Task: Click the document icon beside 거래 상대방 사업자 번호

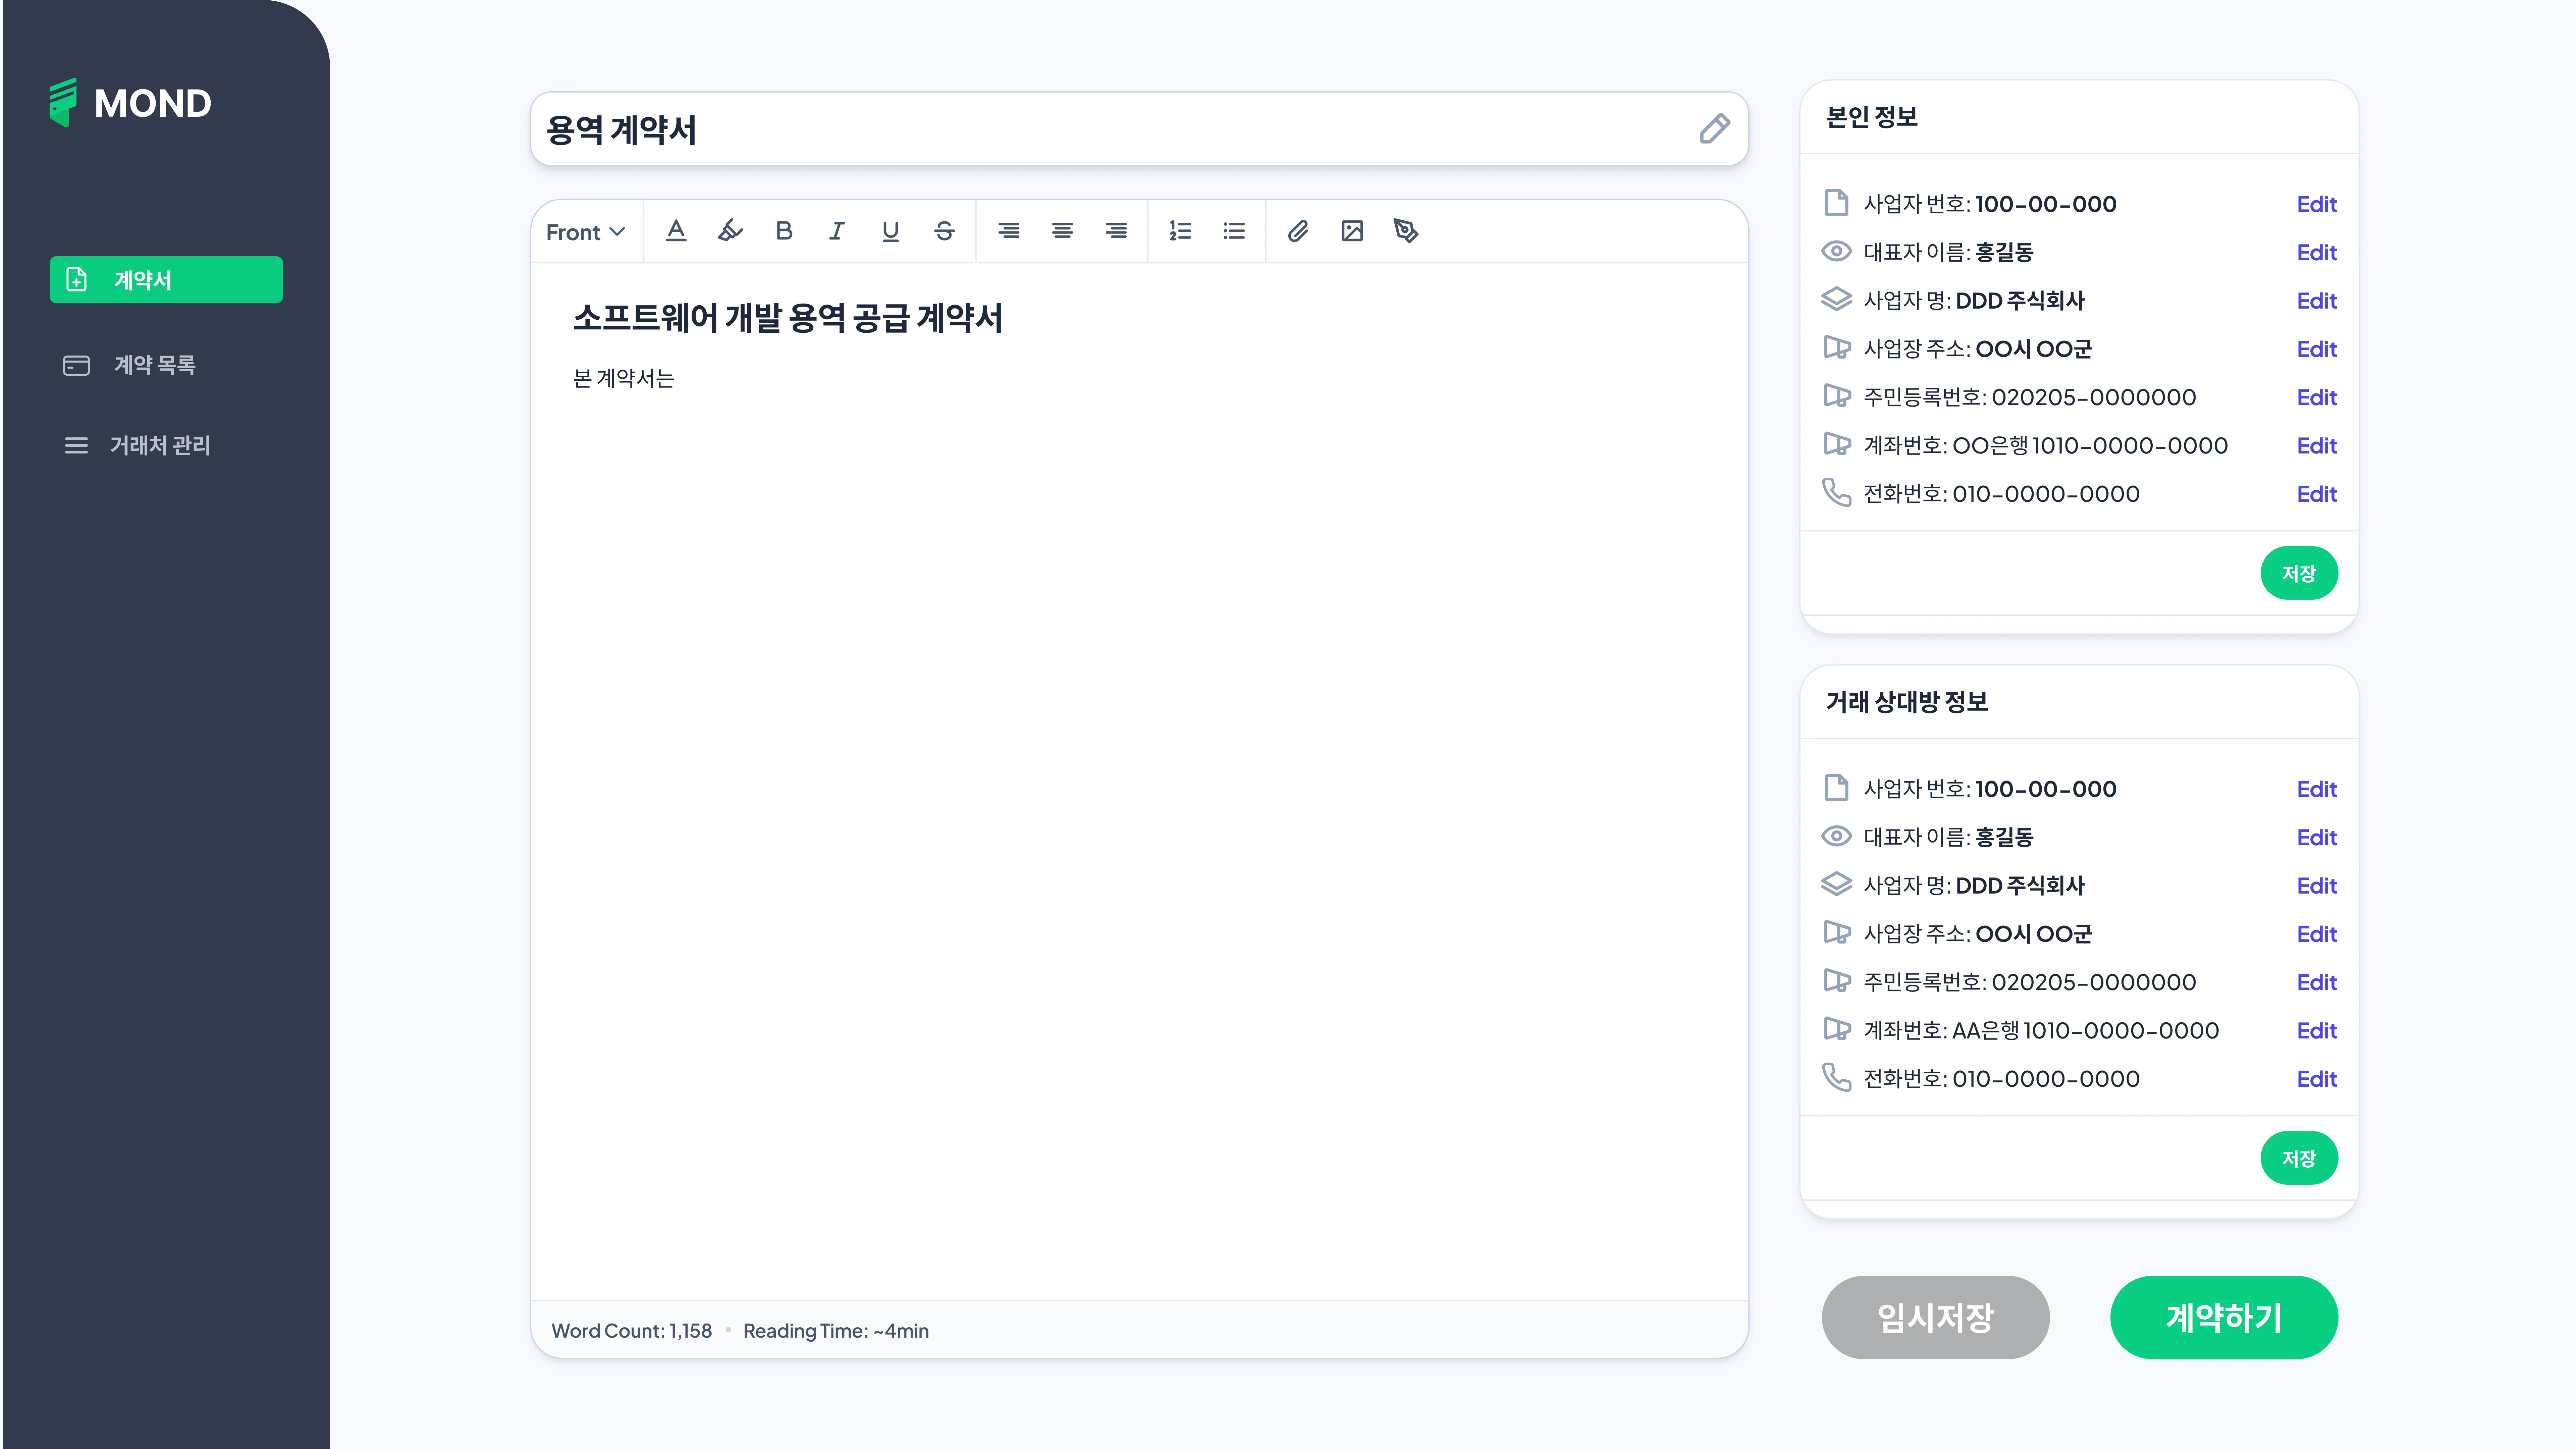Action: point(1836,788)
